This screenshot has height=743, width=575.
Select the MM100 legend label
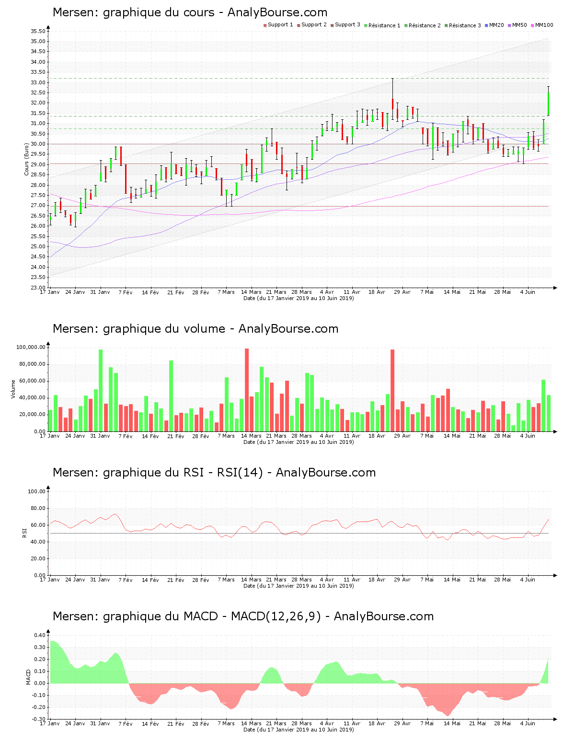(x=544, y=25)
